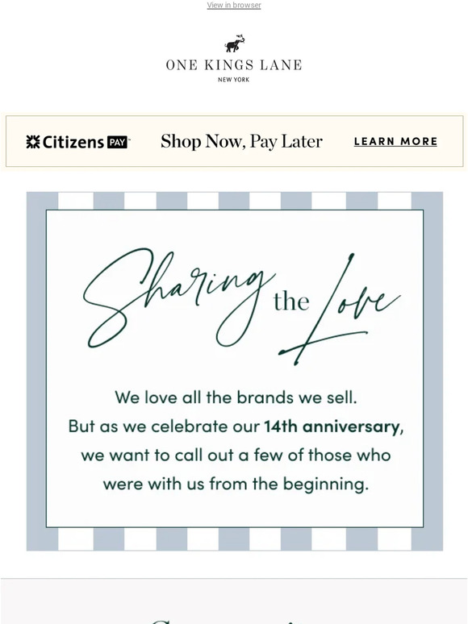Open the View in browser link
Viewport: 468px width, 624px height.
[x=234, y=5]
